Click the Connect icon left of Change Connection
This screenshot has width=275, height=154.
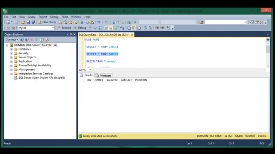pos(8,28)
